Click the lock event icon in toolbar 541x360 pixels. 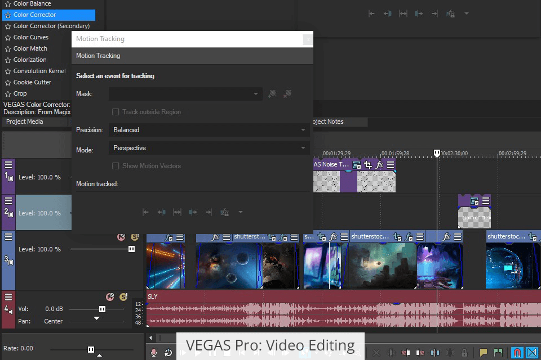click(464, 353)
